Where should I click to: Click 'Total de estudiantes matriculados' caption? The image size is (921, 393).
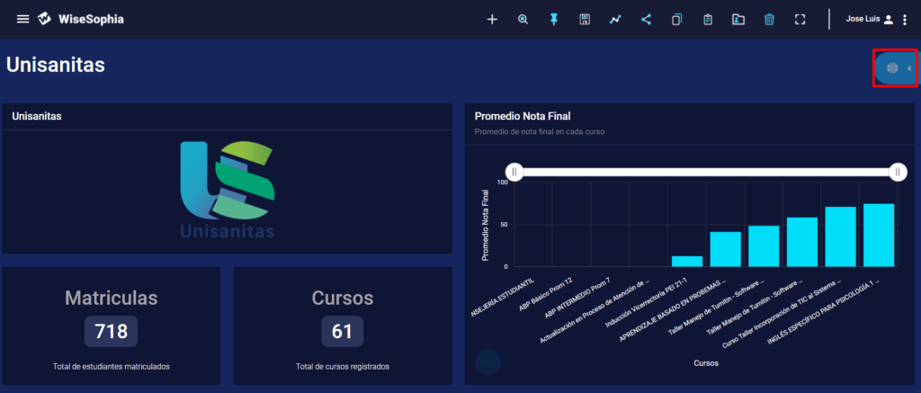[111, 367]
